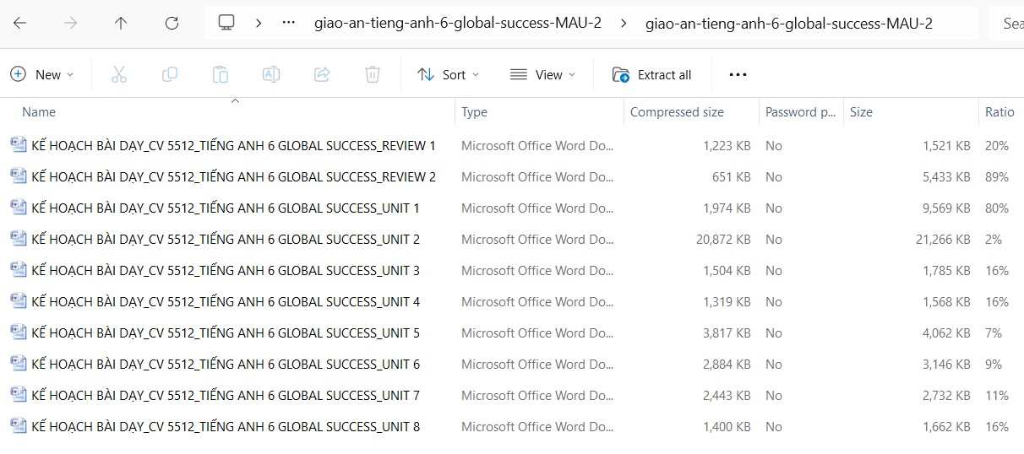Expand chevron between the two breadcrumb folders
The image size is (1024, 454).
(624, 23)
